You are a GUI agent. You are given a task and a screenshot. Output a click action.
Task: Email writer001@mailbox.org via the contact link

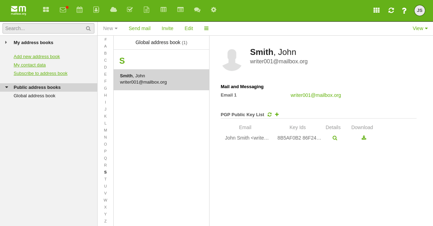pyautogui.click(x=315, y=95)
